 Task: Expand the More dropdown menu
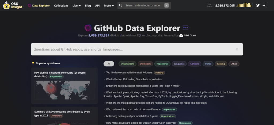pyautogui.click(x=109, y=6)
